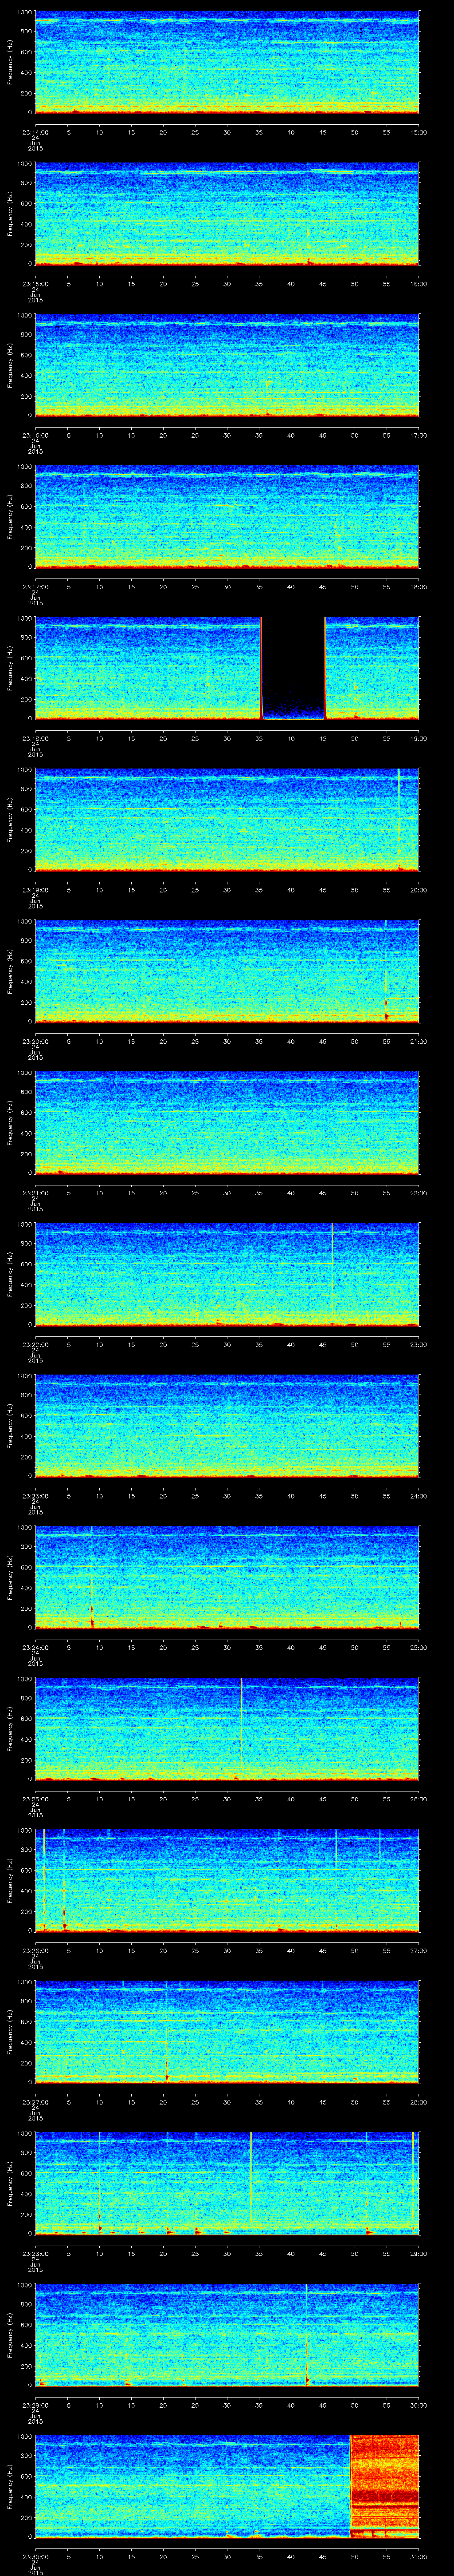Click the black data gap in the 23:18 spectrogram
This screenshot has width=454, height=2576.
[x=294, y=668]
